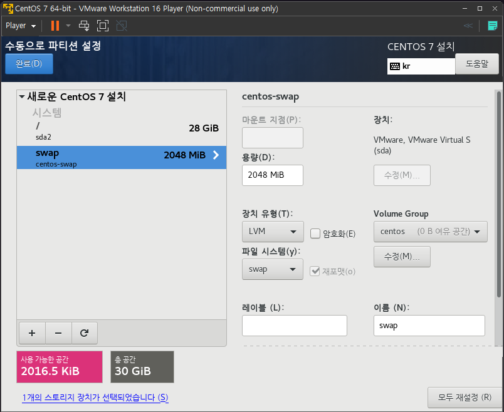Screen dimensions: 504x412
Task: Maximize the VMware Player window
Action: [480, 8]
